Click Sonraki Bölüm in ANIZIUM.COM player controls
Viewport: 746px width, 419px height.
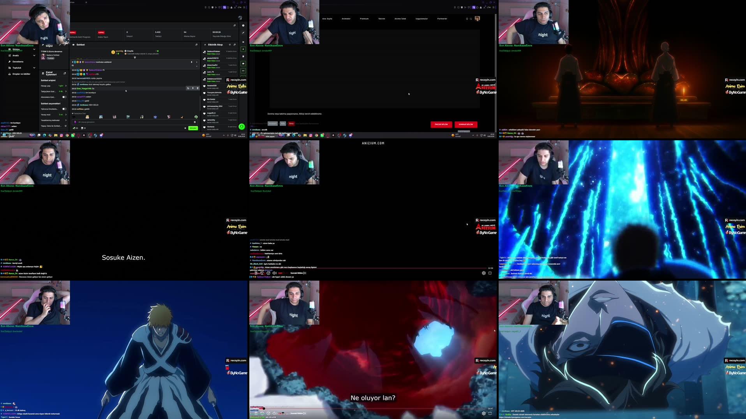tap(298, 273)
